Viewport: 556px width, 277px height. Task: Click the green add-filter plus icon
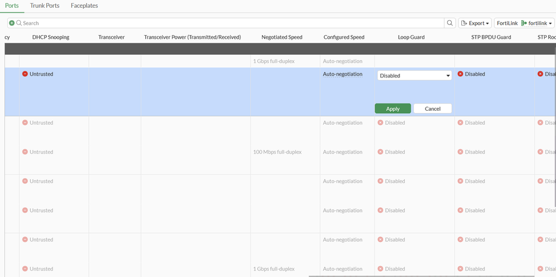click(12, 23)
